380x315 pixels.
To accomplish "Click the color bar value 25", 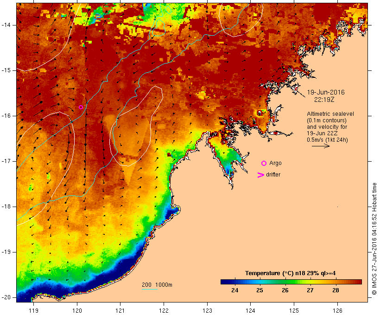I will pyautogui.click(x=260, y=290).
